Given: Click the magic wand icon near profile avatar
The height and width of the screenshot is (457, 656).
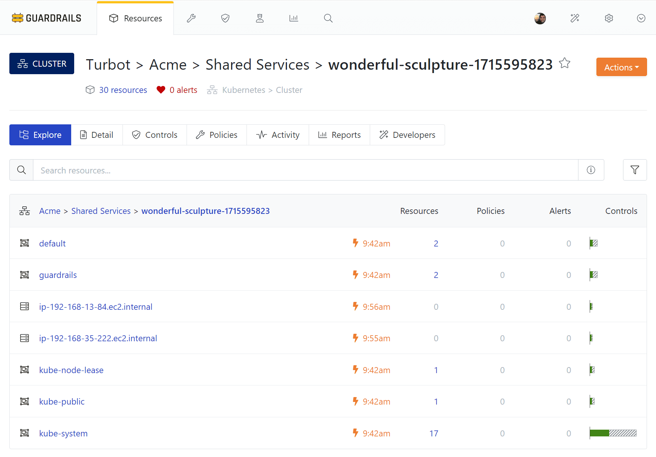Looking at the screenshot, I should tap(574, 18).
